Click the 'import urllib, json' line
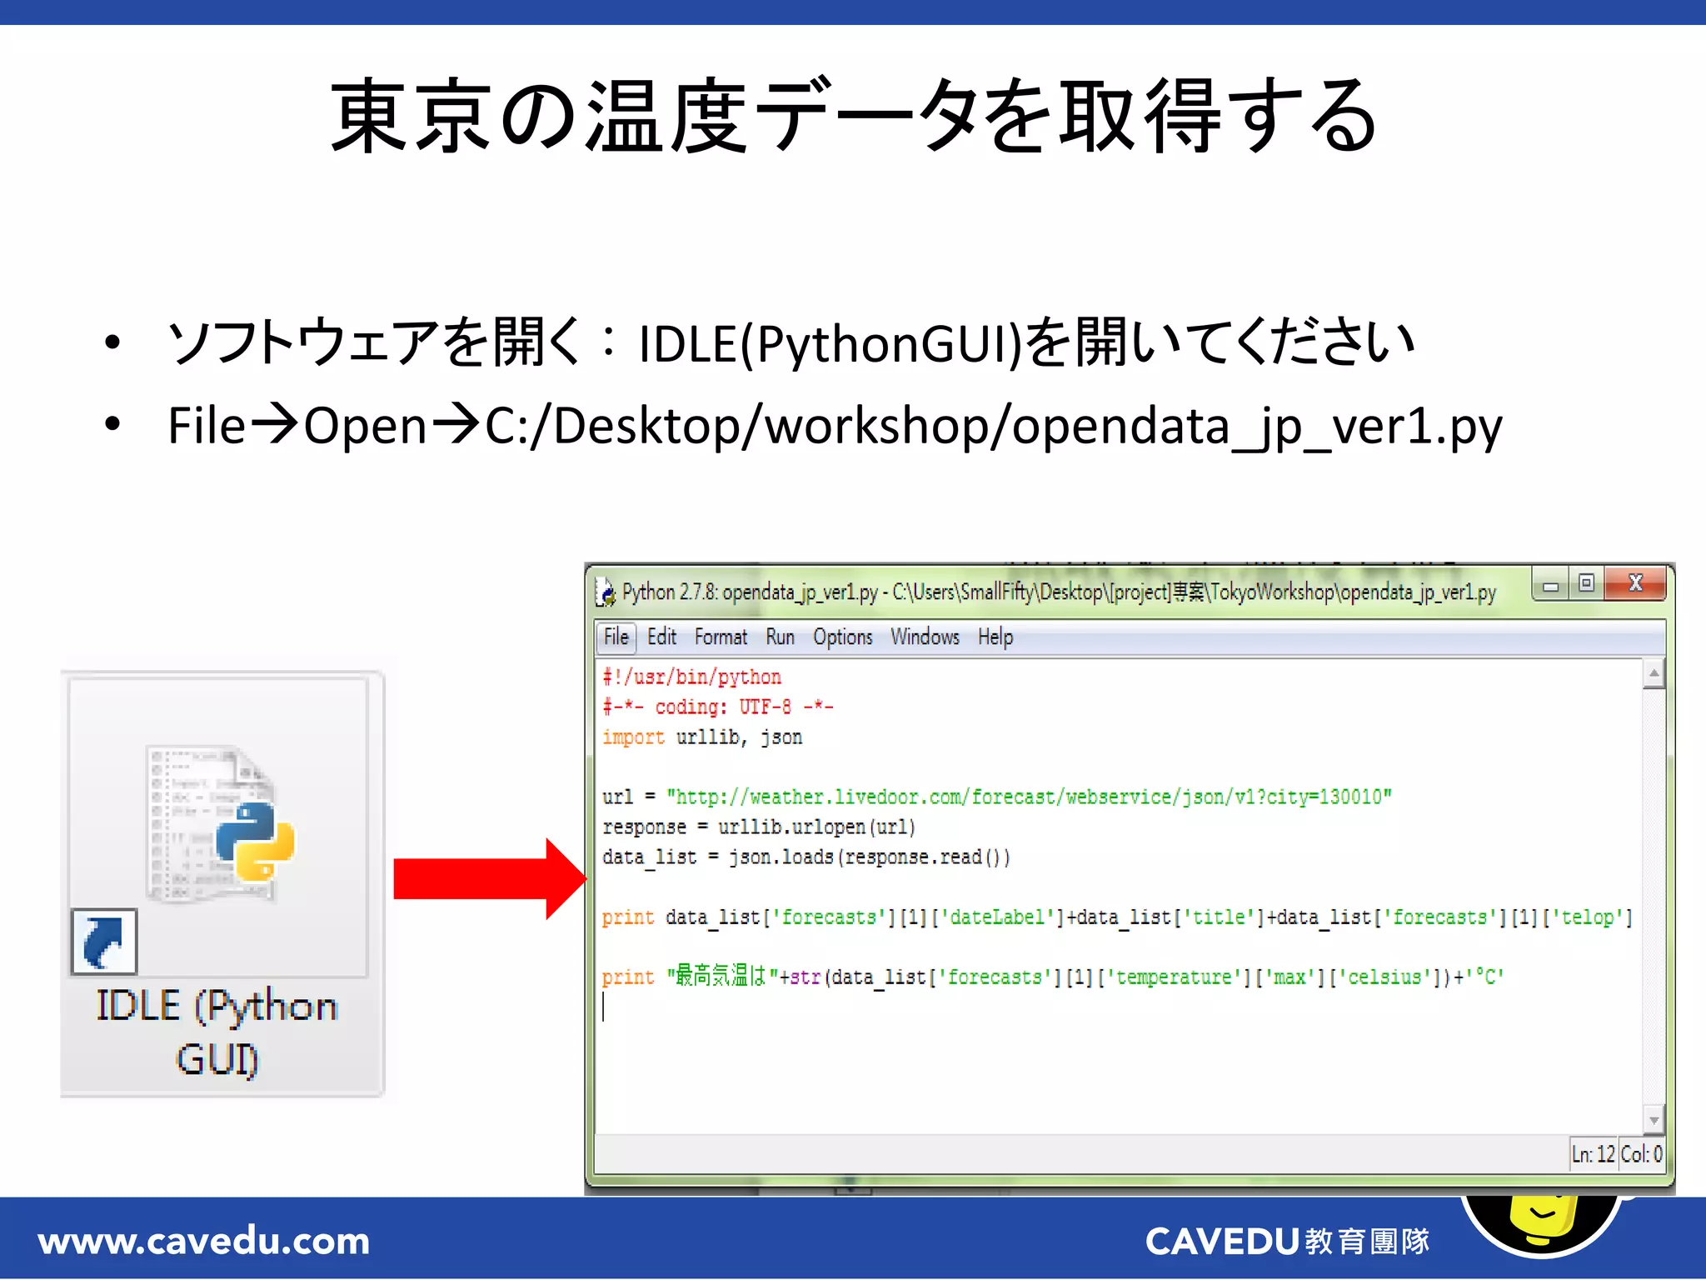 click(x=701, y=737)
